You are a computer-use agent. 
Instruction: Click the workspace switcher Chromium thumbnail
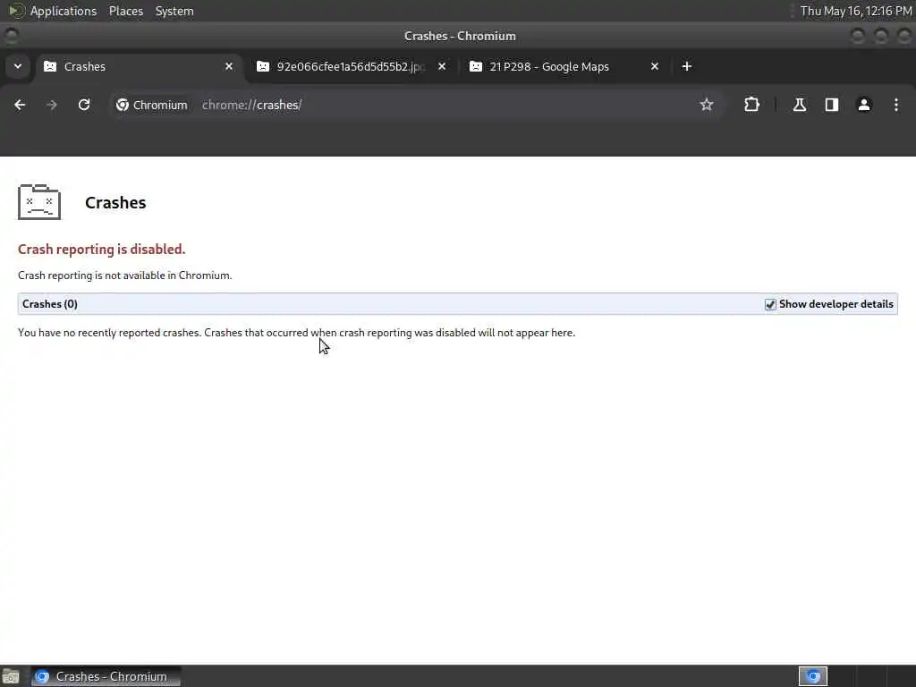812,676
